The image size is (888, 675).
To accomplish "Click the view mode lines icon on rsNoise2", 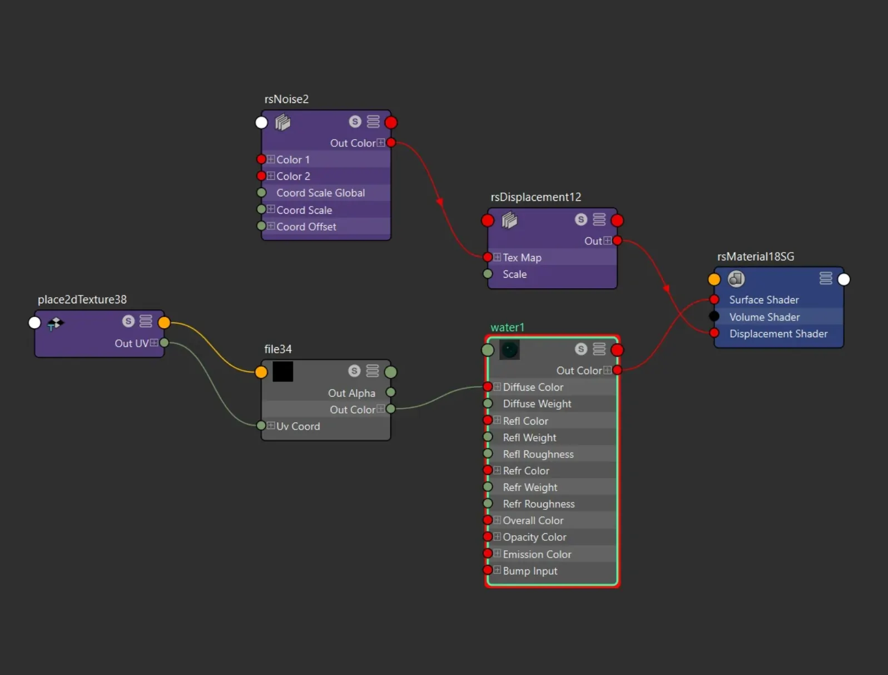I will click(373, 121).
